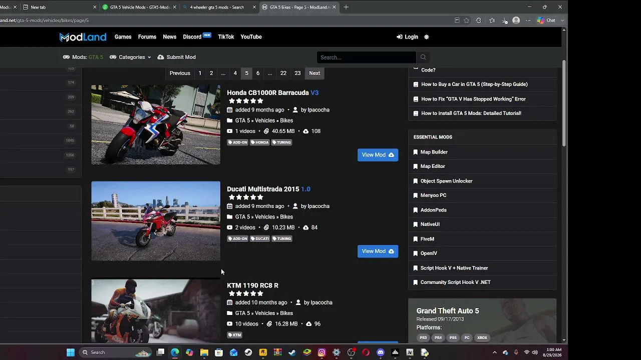Open the browser settings and more menu
This screenshot has width=641, height=360.
click(528, 20)
